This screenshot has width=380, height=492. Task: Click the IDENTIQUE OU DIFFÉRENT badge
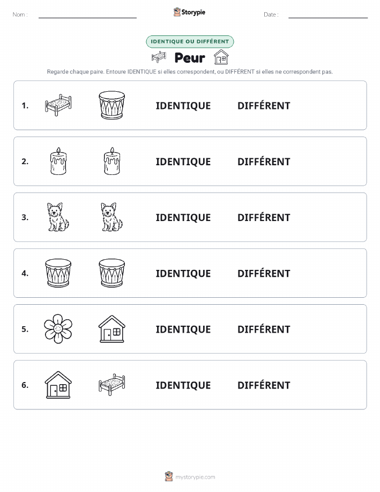190,41
